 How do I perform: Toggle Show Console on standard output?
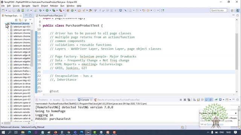click(207, 100)
